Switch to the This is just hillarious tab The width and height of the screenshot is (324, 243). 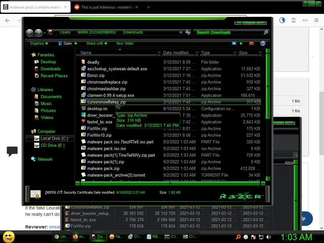point(107,7)
